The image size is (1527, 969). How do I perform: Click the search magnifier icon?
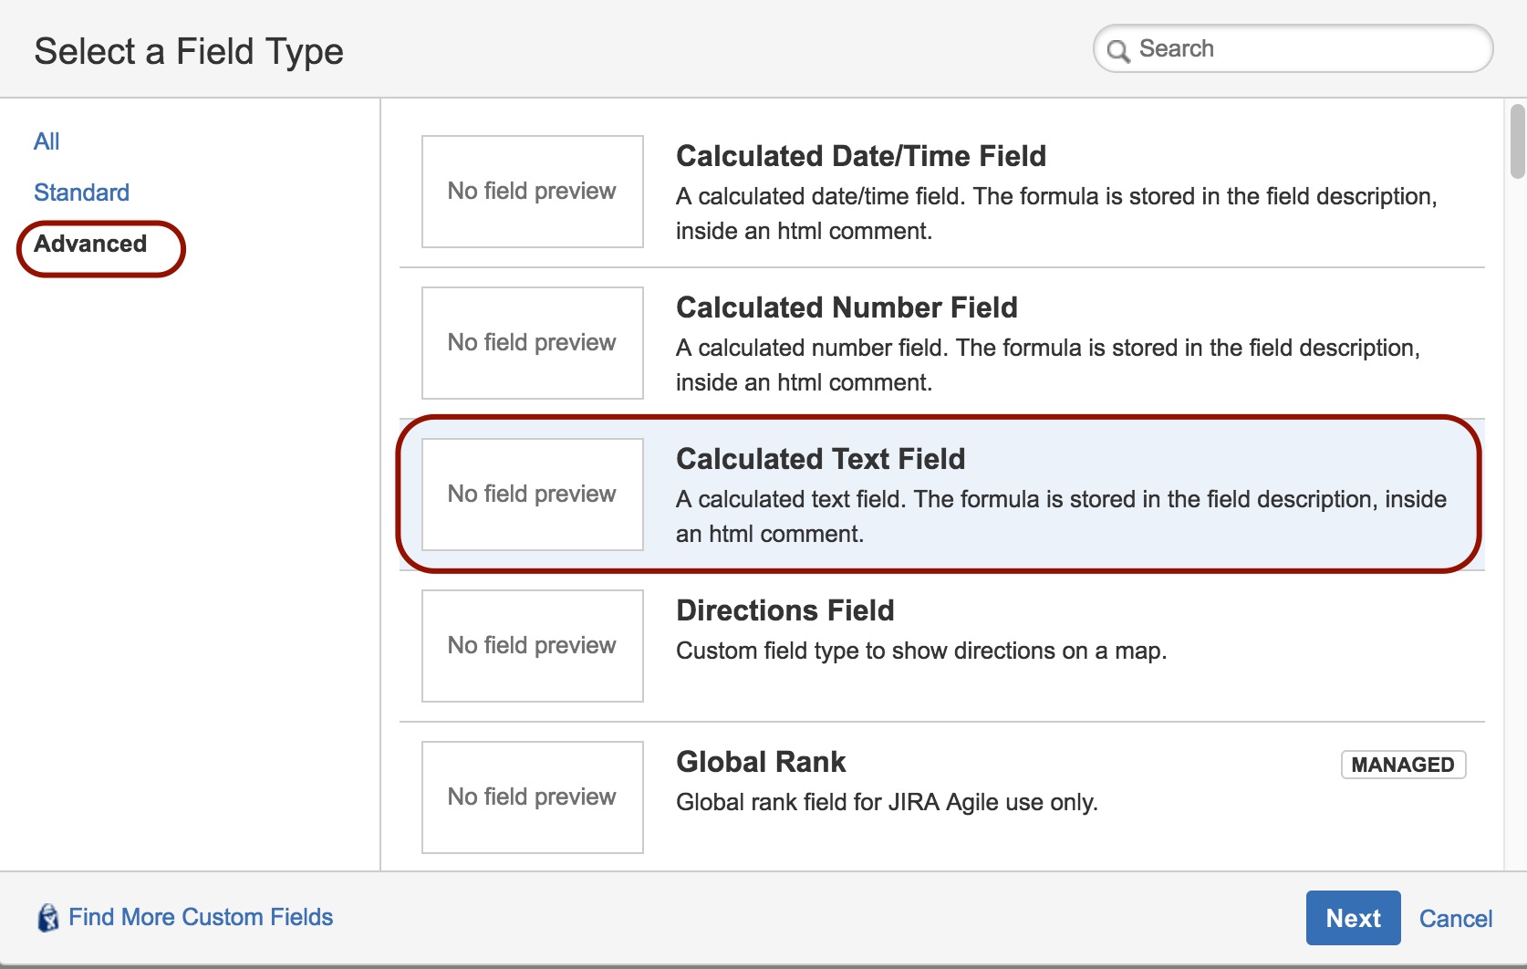click(1118, 50)
